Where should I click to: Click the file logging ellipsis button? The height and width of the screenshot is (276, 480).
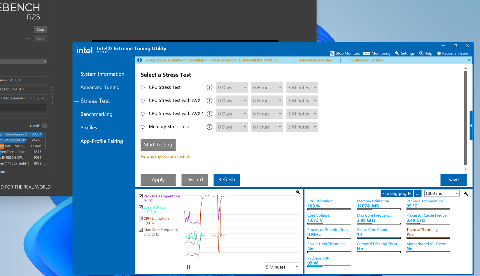click(x=418, y=193)
